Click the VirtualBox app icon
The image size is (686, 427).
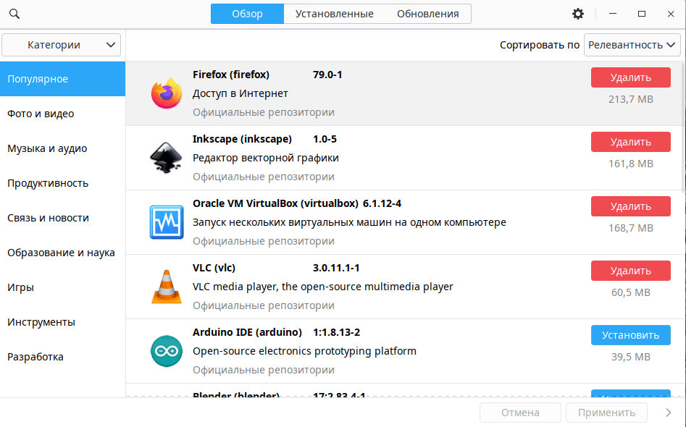click(166, 222)
